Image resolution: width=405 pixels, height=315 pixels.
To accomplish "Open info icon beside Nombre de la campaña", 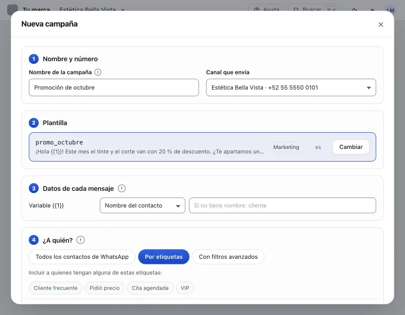I will coord(98,72).
